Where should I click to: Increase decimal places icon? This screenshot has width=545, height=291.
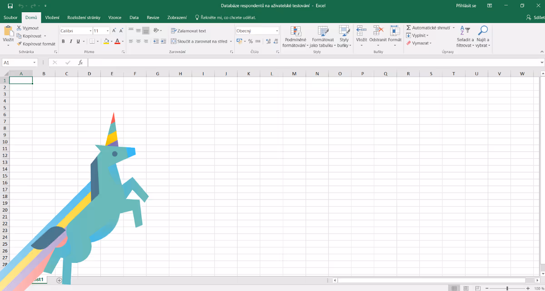[x=268, y=41]
